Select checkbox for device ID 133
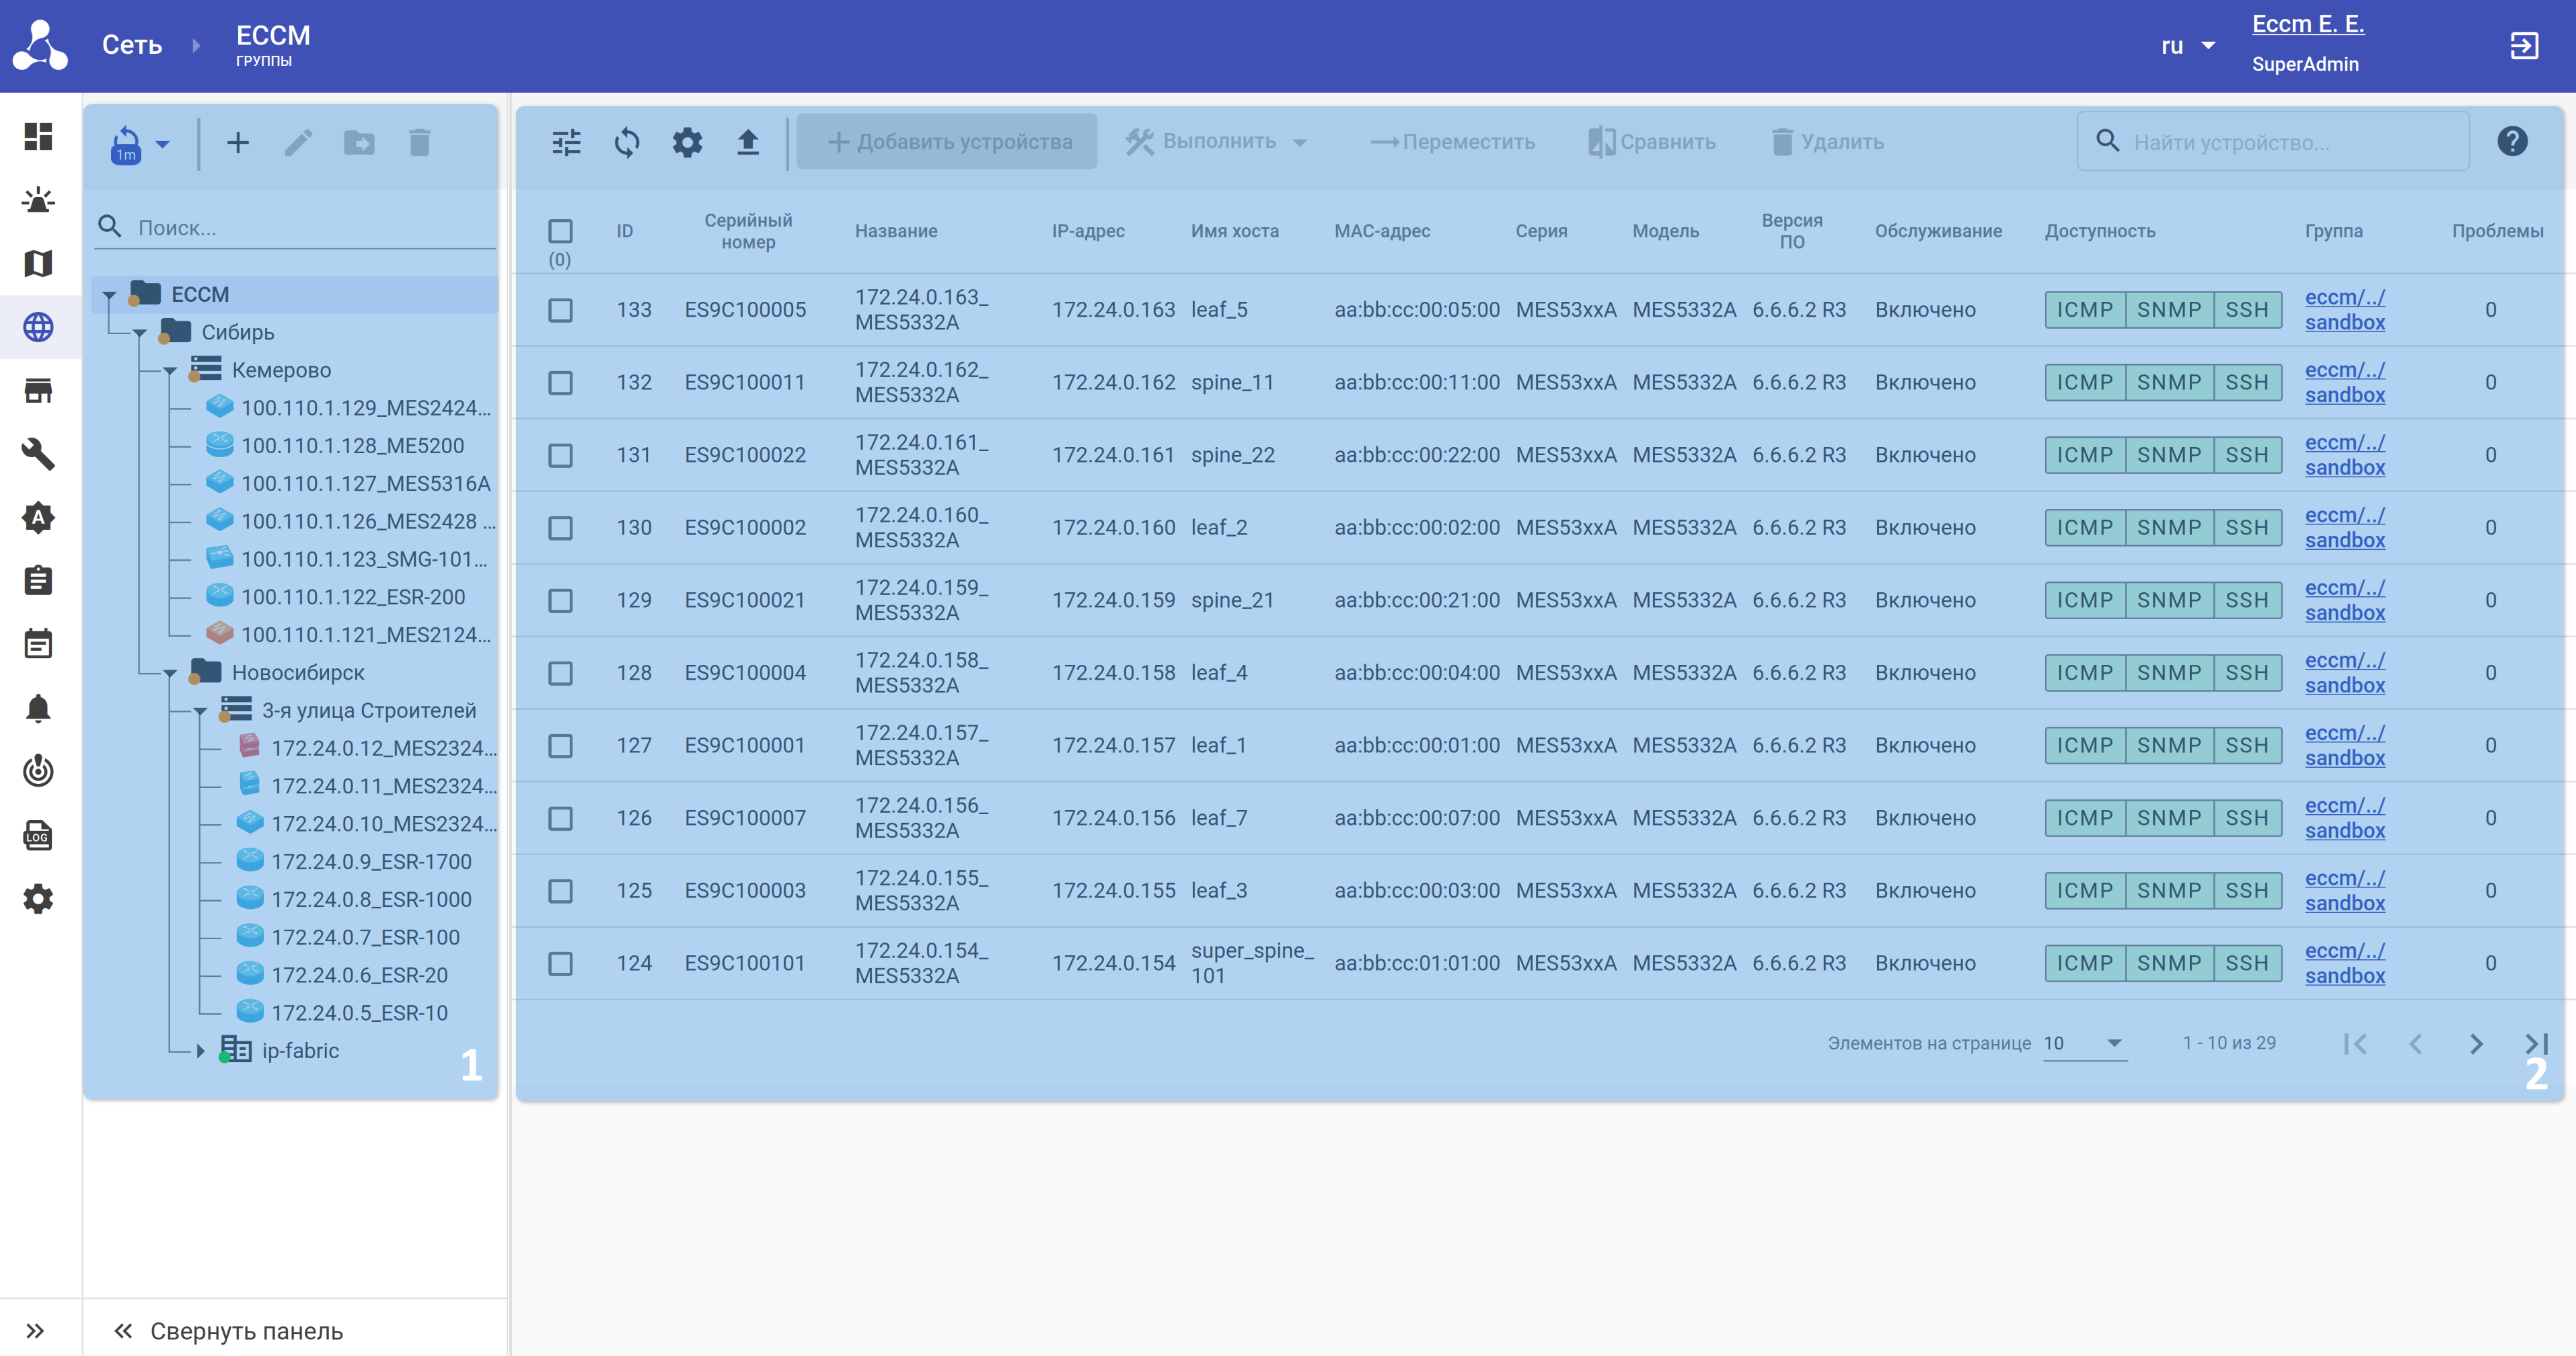2576x1356 pixels. coord(560,310)
